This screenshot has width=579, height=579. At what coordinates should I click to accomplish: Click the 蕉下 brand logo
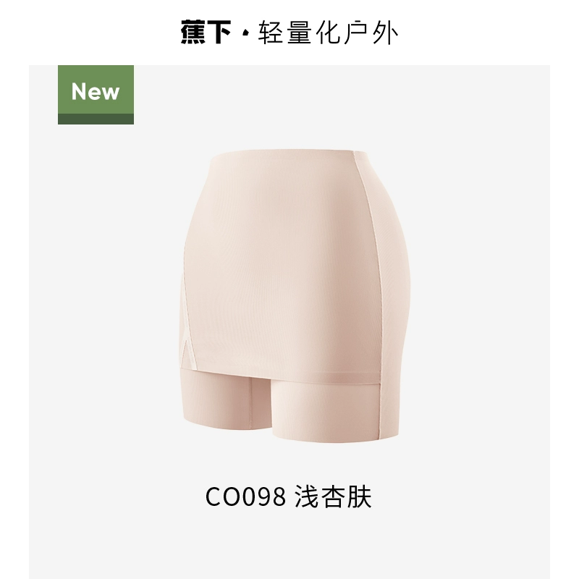(x=206, y=33)
